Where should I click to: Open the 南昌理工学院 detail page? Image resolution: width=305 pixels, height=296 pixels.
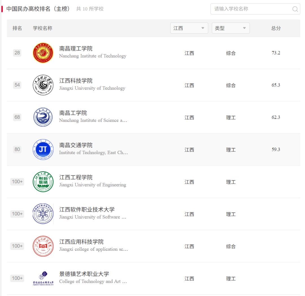coord(76,48)
